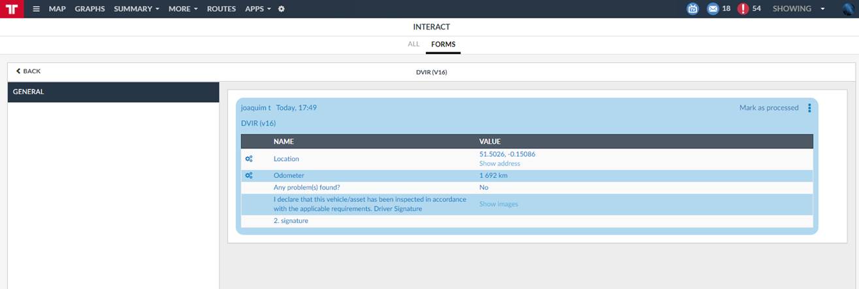Expand the Summary dropdown menu
This screenshot has height=289, width=859.
click(x=137, y=9)
